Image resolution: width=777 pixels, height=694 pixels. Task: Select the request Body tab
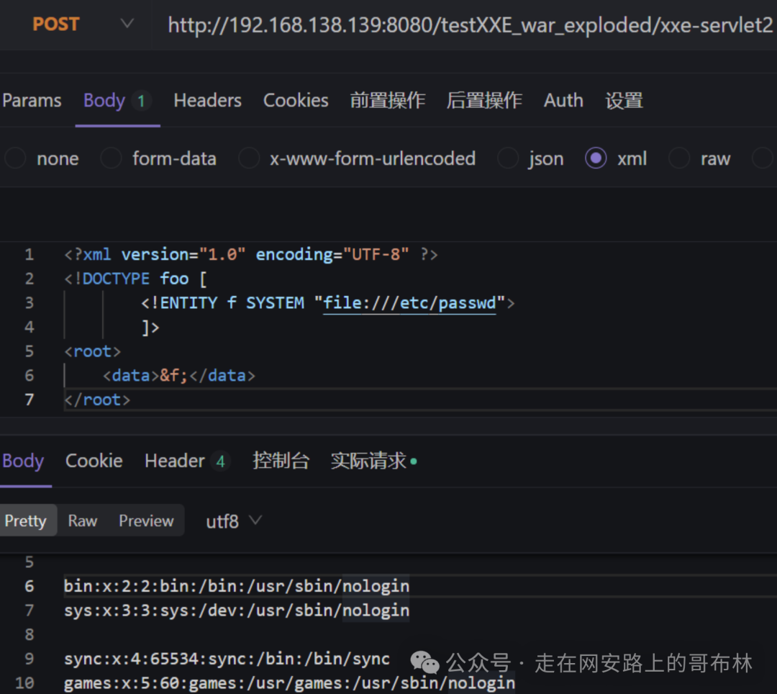pos(117,101)
